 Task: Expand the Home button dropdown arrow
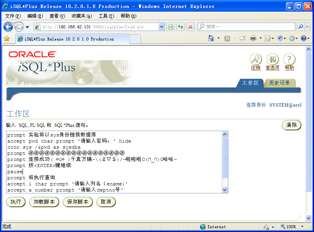tap(218, 38)
